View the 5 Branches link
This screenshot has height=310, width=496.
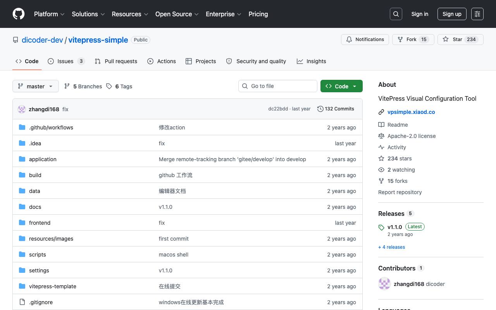[83, 86]
